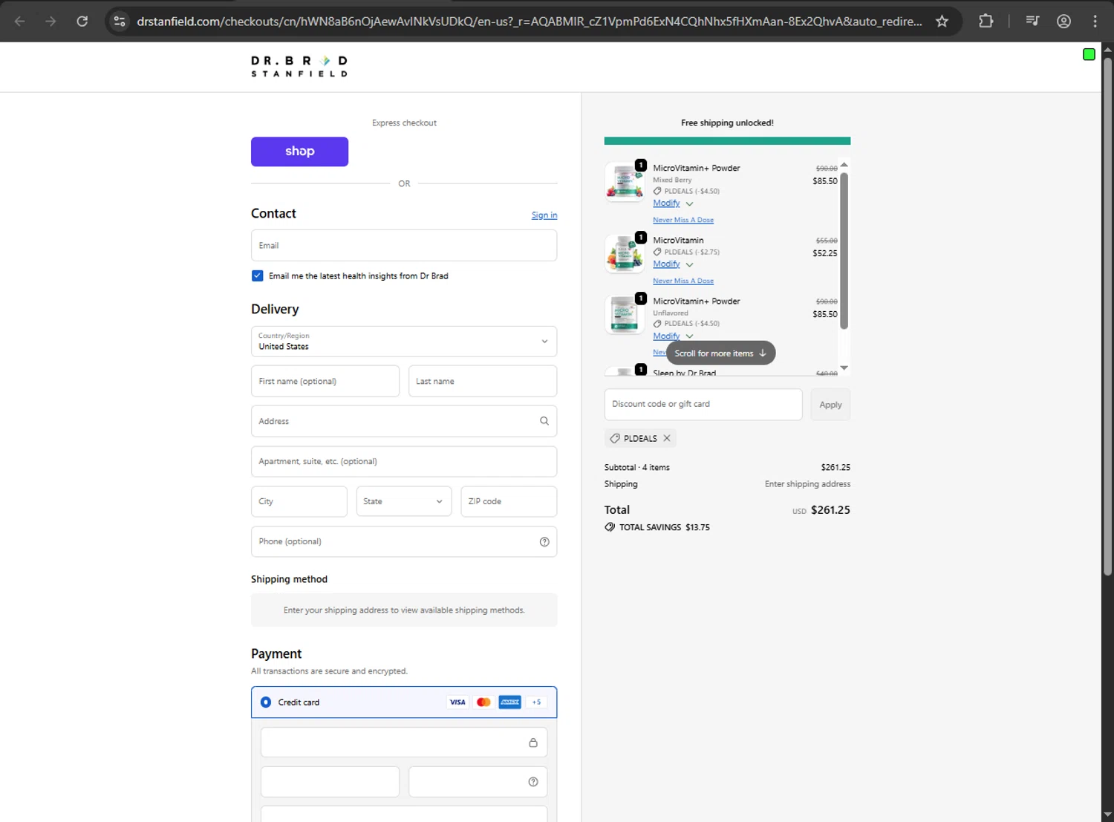The width and height of the screenshot is (1114, 822).
Task: Click the Last name field
Action: 483,381
